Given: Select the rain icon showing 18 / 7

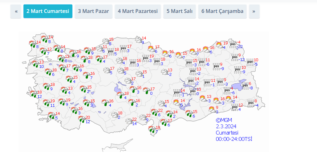Looking at the screenshot, I should tap(152, 129).
